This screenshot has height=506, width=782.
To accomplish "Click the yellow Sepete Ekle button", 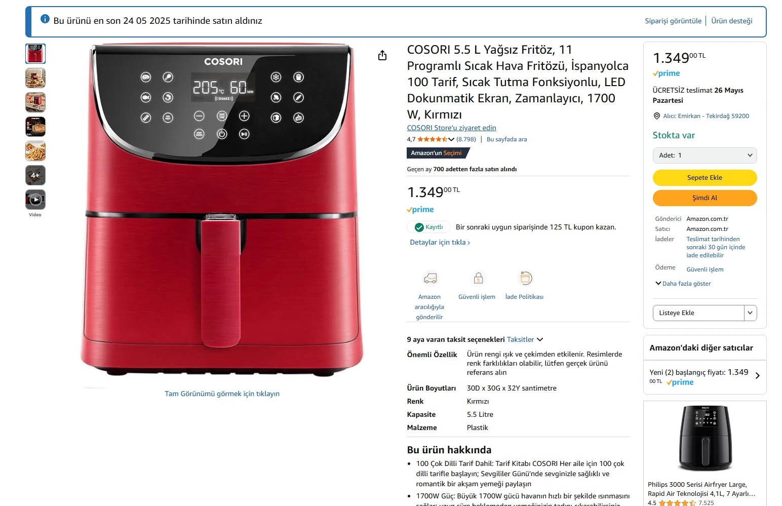I will [x=705, y=178].
